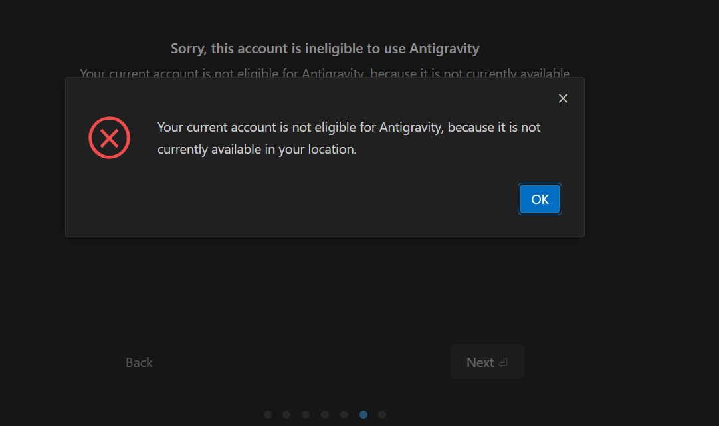Click the highlighted blue step dot
The width and height of the screenshot is (719, 426).
point(363,415)
